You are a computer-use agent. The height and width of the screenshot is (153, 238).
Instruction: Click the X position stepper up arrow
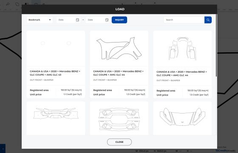click(x=136, y=3)
